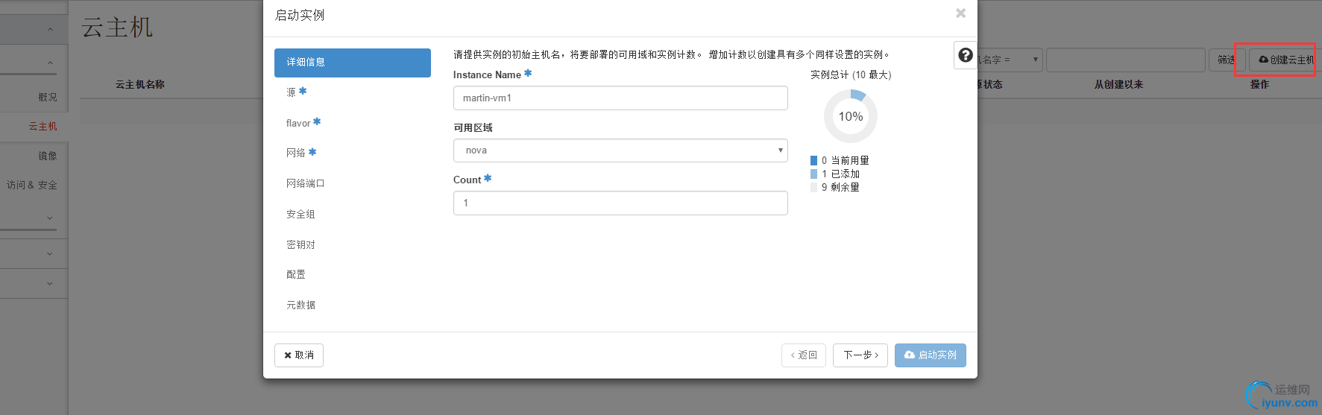1322x415 pixels.
Task: Open the flavor step tab
Action: pyautogui.click(x=298, y=123)
